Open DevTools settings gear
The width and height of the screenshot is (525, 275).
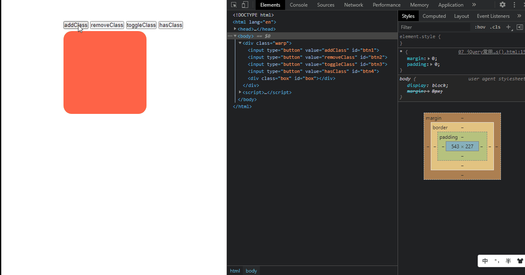coord(503,5)
